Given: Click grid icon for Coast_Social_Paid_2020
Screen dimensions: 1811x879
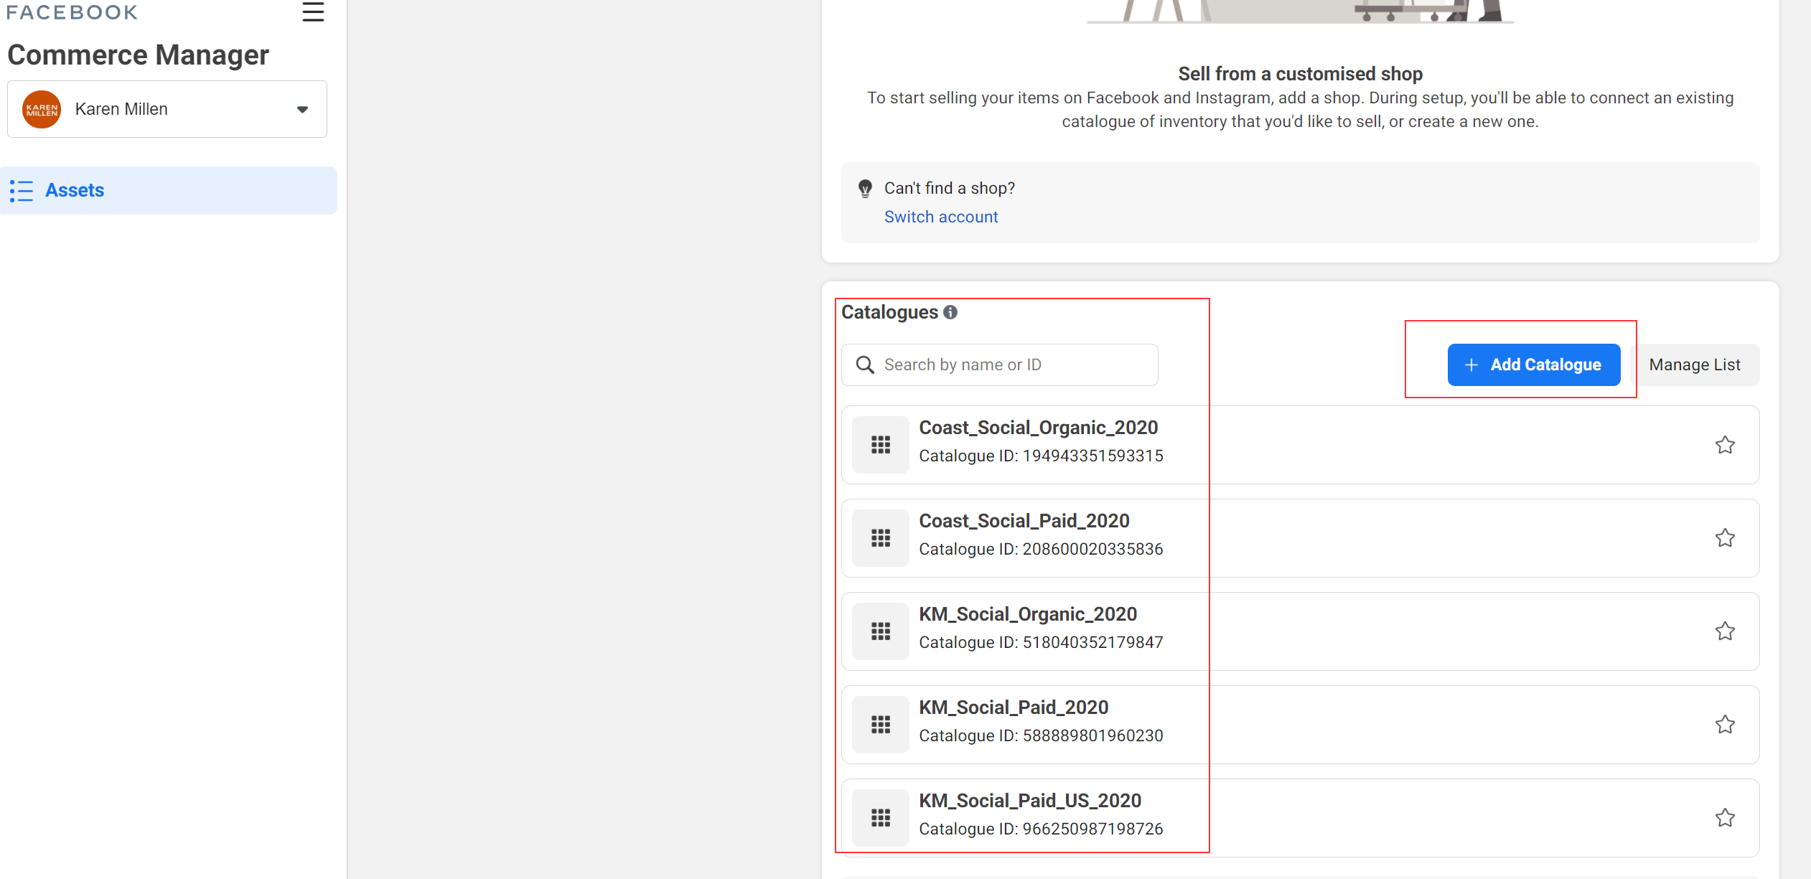Looking at the screenshot, I should pos(881,538).
